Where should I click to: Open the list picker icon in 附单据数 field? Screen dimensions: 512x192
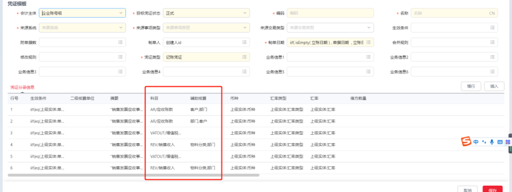(x=120, y=42)
